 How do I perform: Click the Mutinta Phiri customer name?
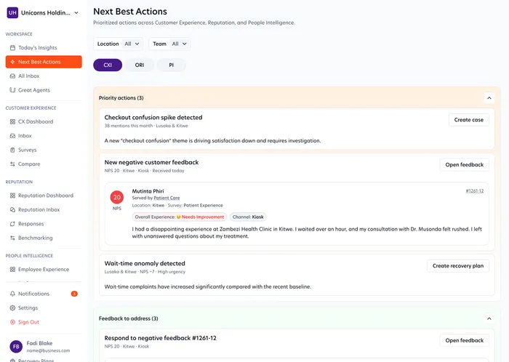pyautogui.click(x=148, y=191)
